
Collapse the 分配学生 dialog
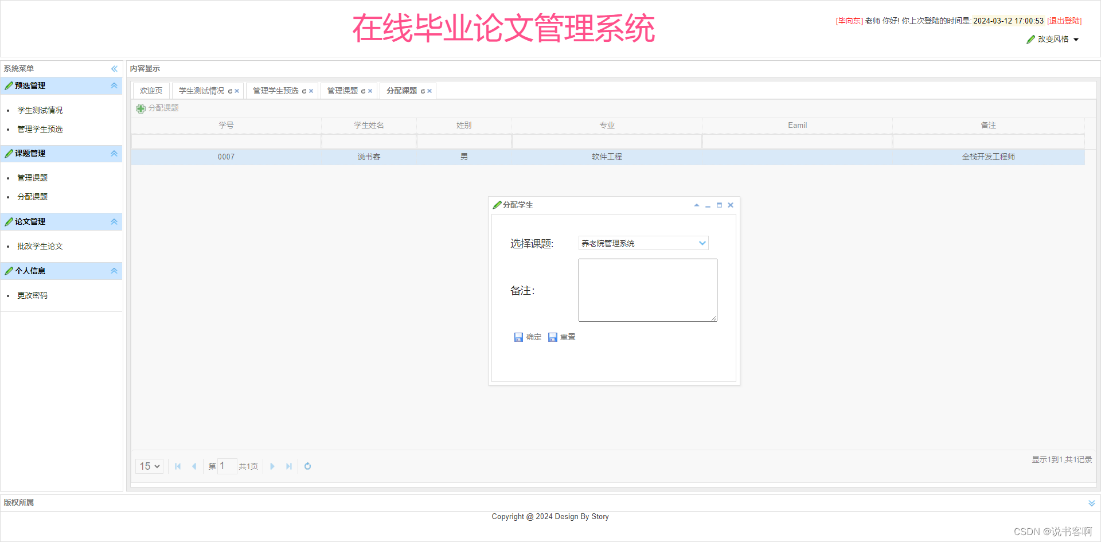[x=697, y=205]
